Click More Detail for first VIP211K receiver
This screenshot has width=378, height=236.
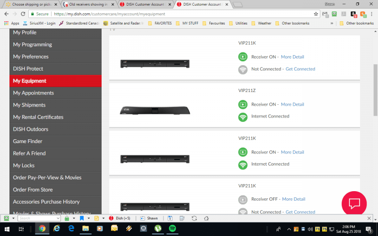[292, 57]
